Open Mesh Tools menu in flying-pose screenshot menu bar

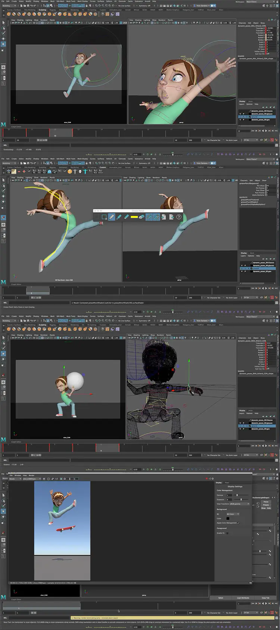(71, 1)
